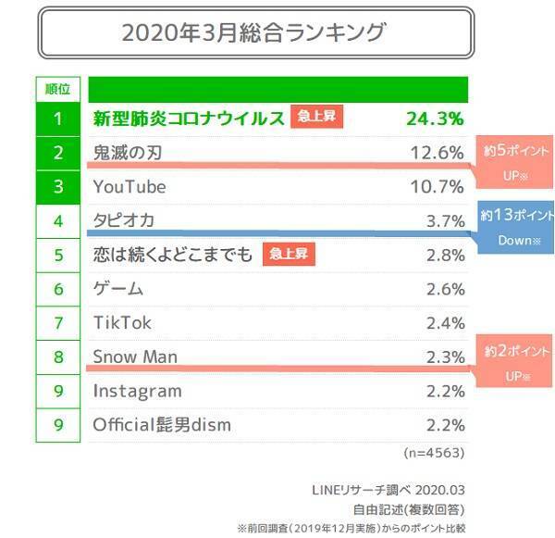Image resolution: width=555 pixels, height=538 pixels.
Task: Open the Official髭男dism entry
Action: click(x=162, y=425)
